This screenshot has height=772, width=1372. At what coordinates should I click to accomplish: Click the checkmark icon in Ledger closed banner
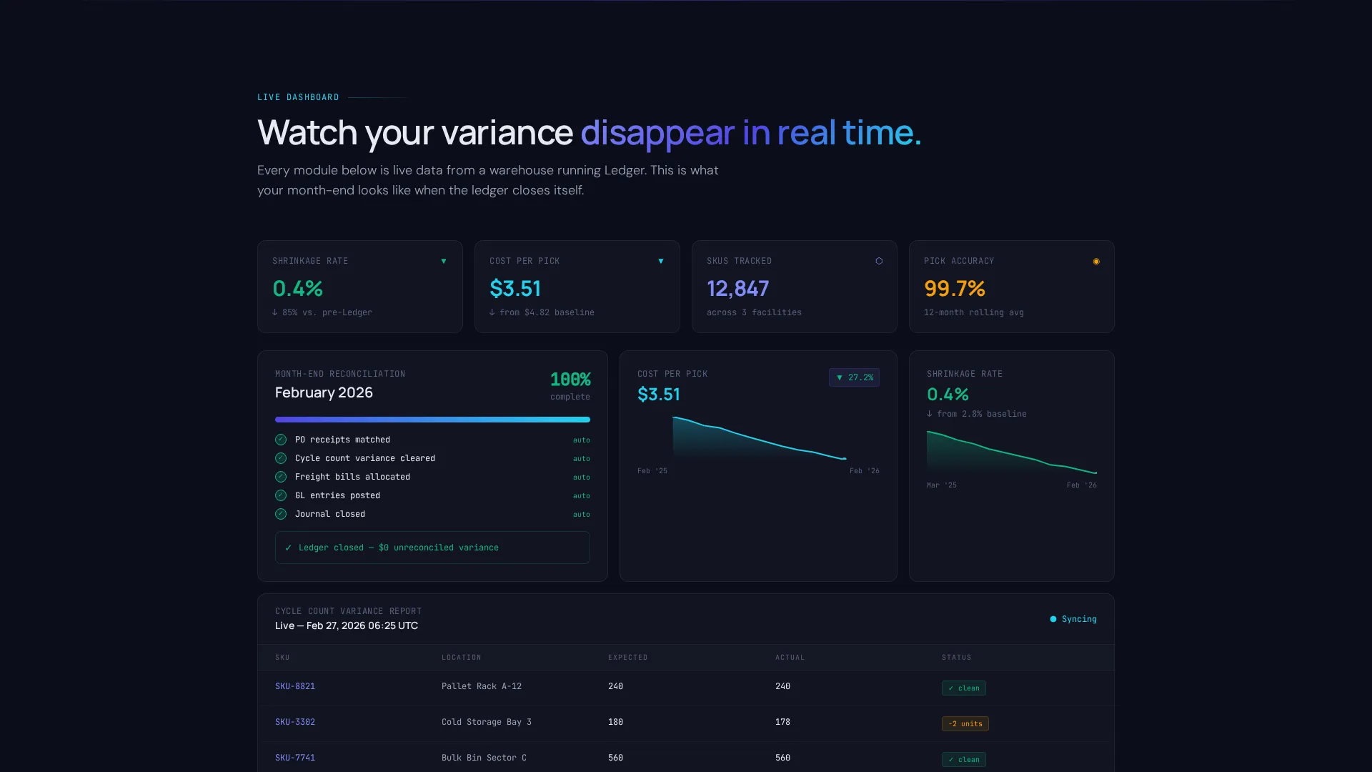click(289, 548)
